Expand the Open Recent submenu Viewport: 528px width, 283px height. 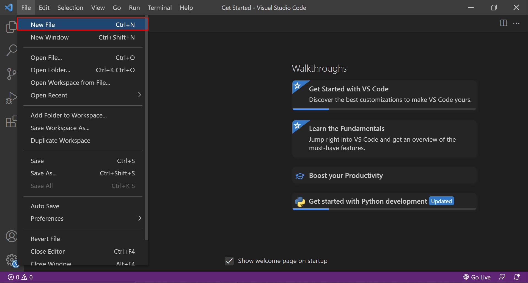[x=83, y=95]
